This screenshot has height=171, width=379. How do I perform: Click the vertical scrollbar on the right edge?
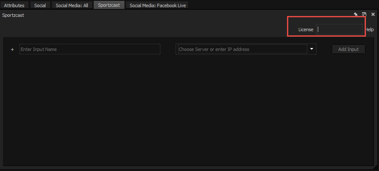(376, 101)
